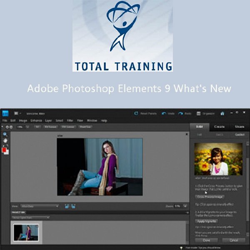
Task: Open the Edit menu in menu bar
Action: 13,120
